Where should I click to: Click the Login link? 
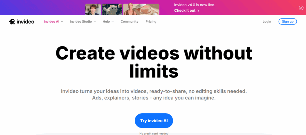pos(267,21)
